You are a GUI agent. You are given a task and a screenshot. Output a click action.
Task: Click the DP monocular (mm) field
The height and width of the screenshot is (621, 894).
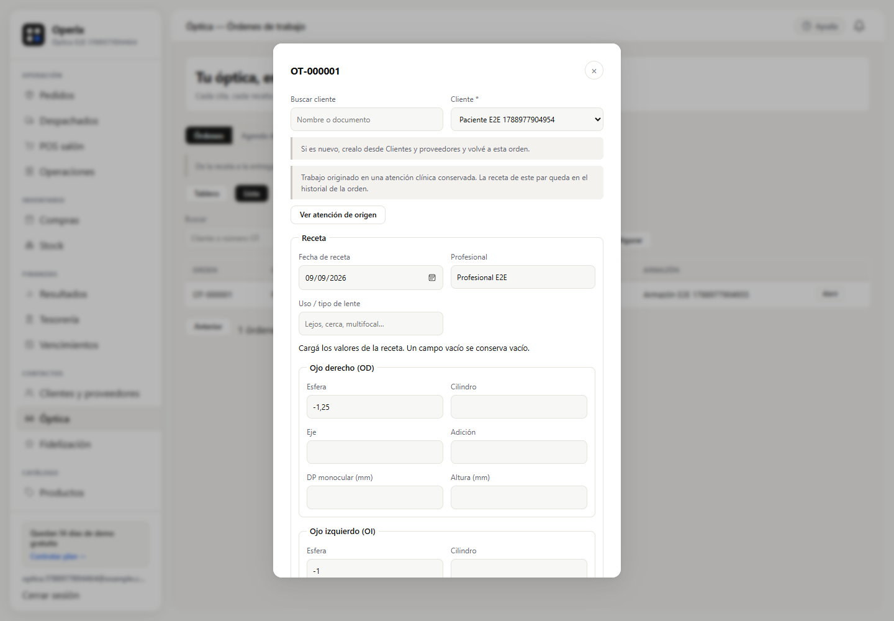(x=375, y=497)
